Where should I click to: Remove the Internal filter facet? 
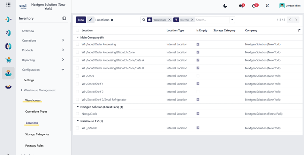(192, 20)
